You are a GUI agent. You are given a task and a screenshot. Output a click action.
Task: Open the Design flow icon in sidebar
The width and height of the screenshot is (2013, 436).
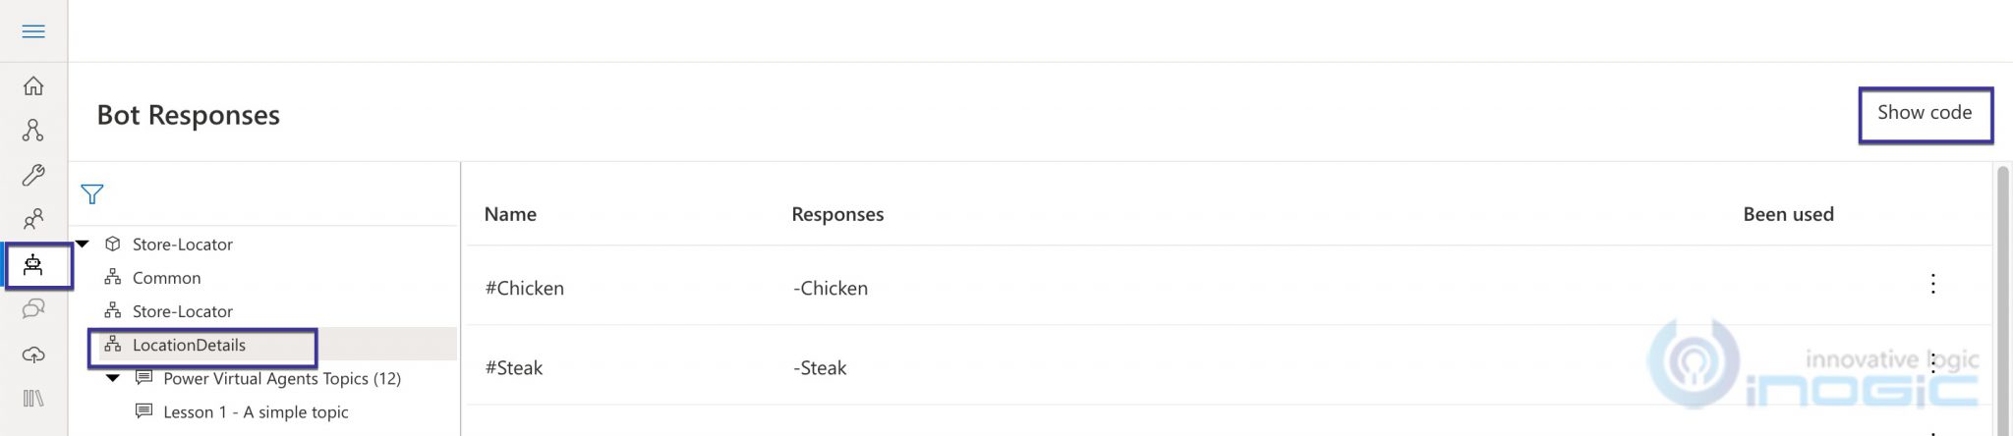pos(33,131)
